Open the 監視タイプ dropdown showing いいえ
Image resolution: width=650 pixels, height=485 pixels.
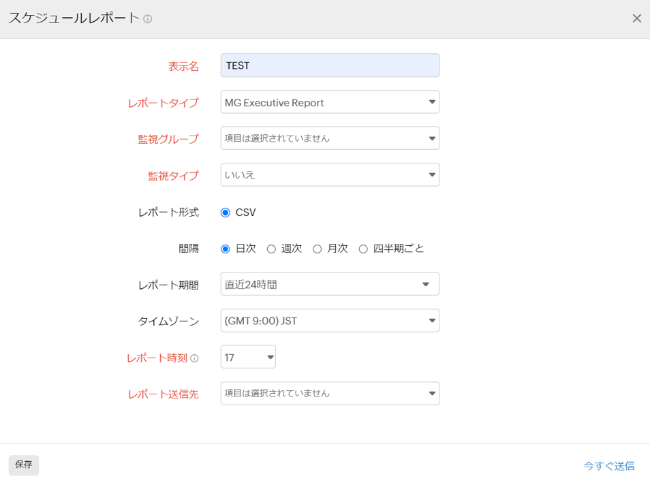pos(329,175)
